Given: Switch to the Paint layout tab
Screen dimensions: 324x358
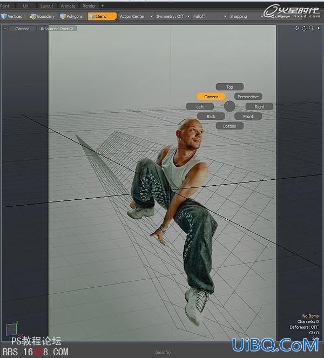Looking at the screenshot, I should (x=6, y=6).
